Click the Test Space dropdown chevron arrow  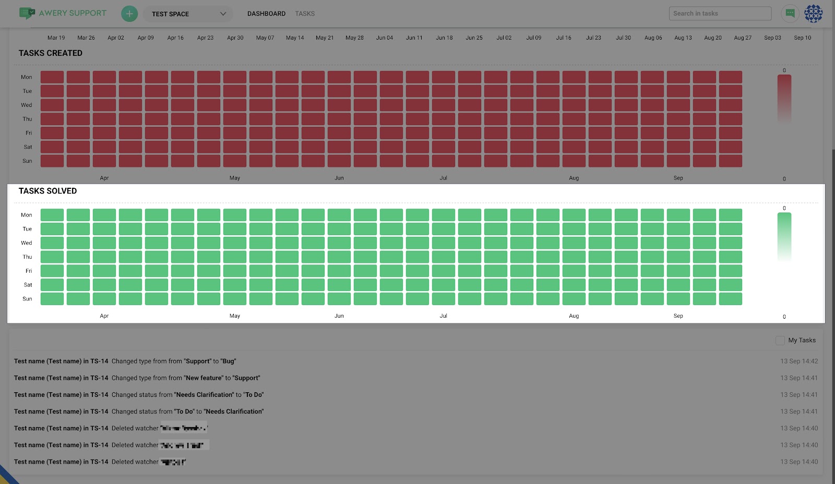click(x=223, y=14)
